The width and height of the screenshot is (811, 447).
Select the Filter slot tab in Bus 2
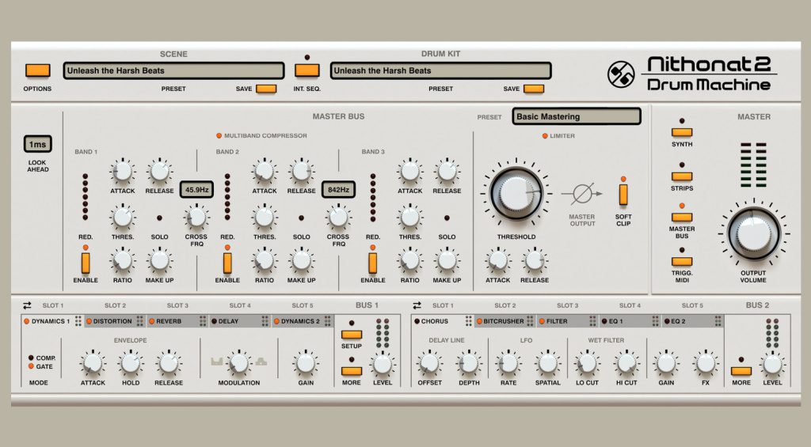[x=567, y=321]
